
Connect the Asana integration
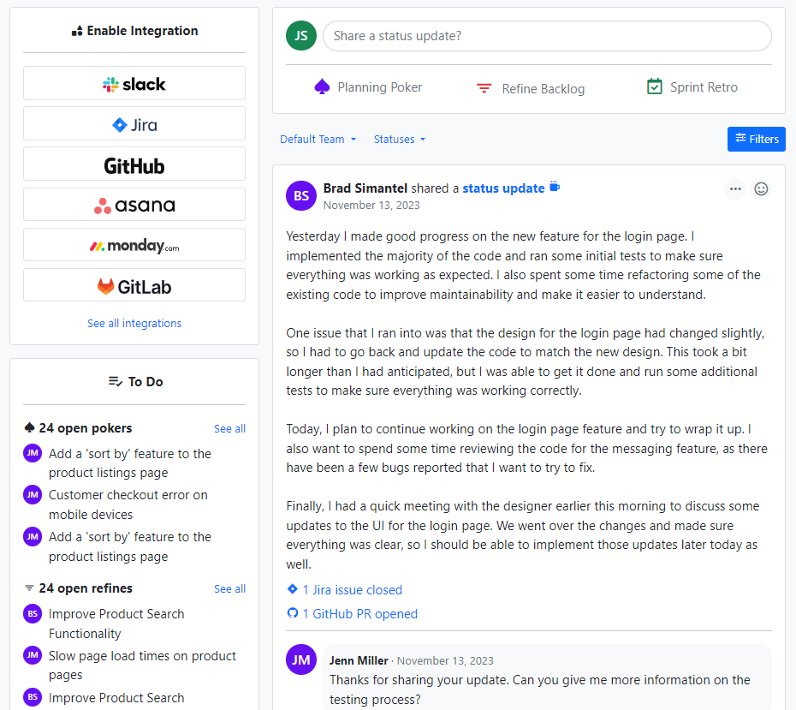134,205
